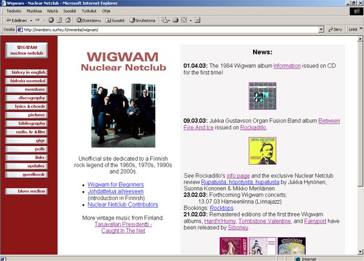Viewport: 364px width, 261px height.
Task: Open the gigs sidebar button
Action: [x=27, y=140]
